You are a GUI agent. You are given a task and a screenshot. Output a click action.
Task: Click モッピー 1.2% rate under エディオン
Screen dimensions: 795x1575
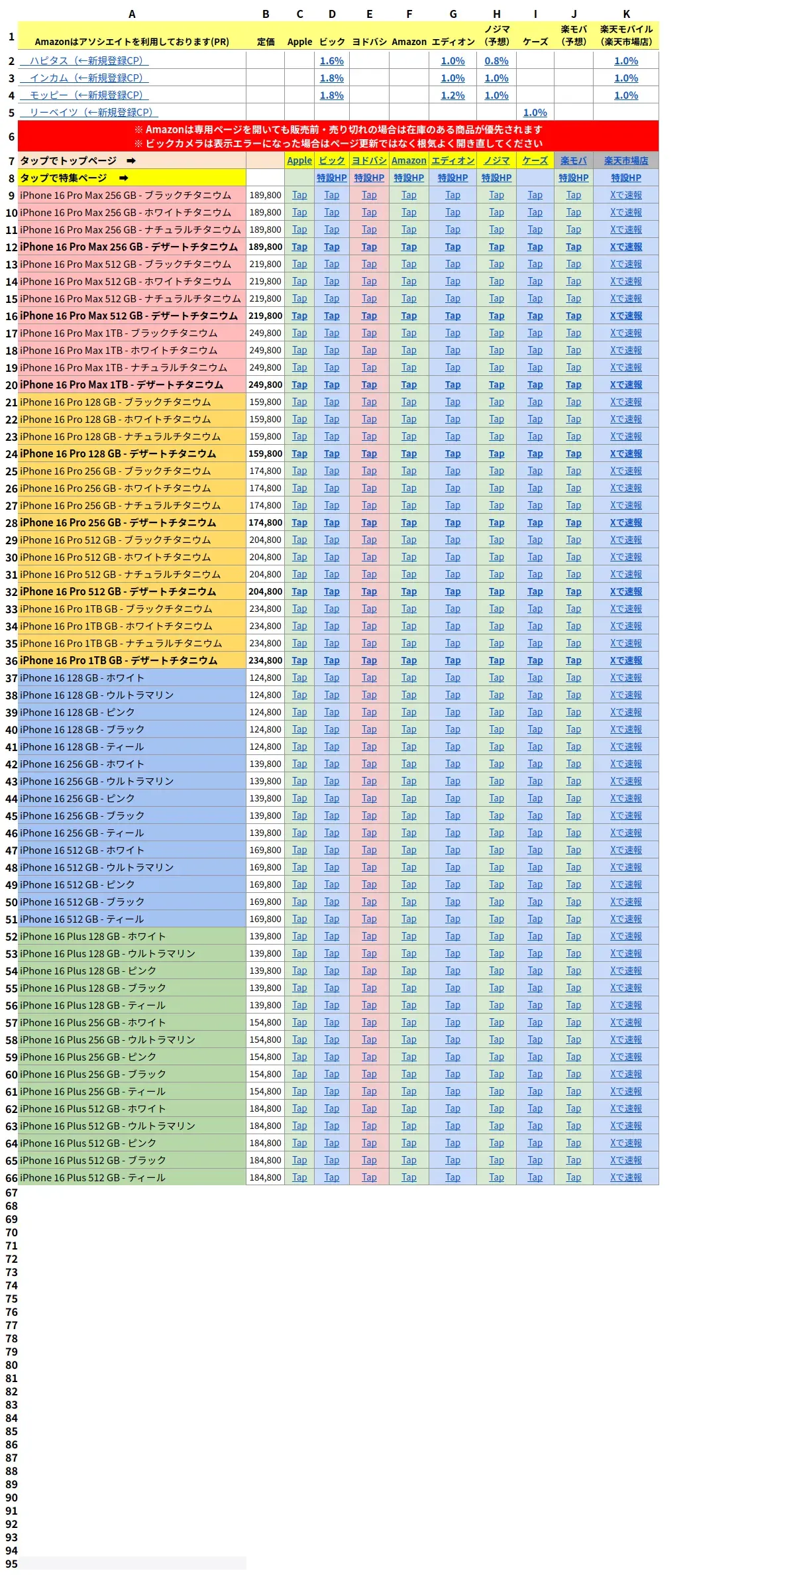tap(453, 95)
